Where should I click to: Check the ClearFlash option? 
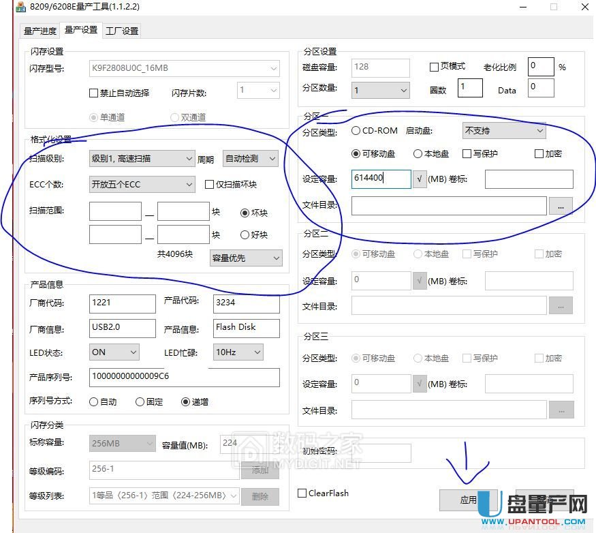[301, 493]
